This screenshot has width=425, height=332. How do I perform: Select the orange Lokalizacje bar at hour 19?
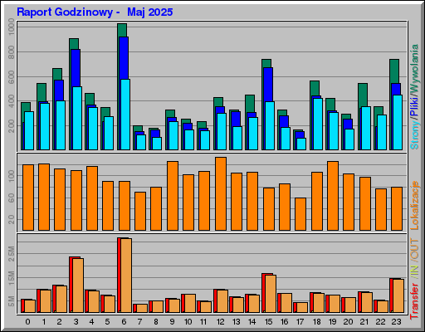[333, 196]
